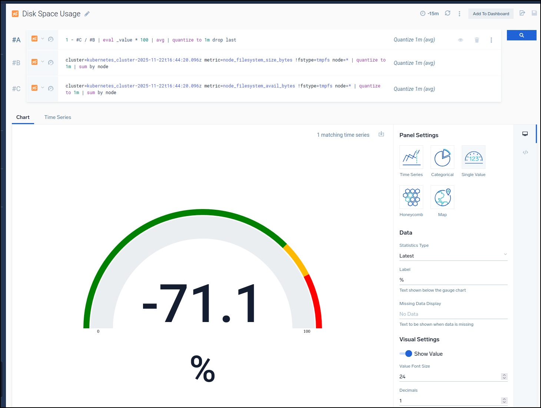Image resolution: width=541 pixels, height=408 pixels.
Task: Select the Map panel type icon
Action: pos(442,198)
